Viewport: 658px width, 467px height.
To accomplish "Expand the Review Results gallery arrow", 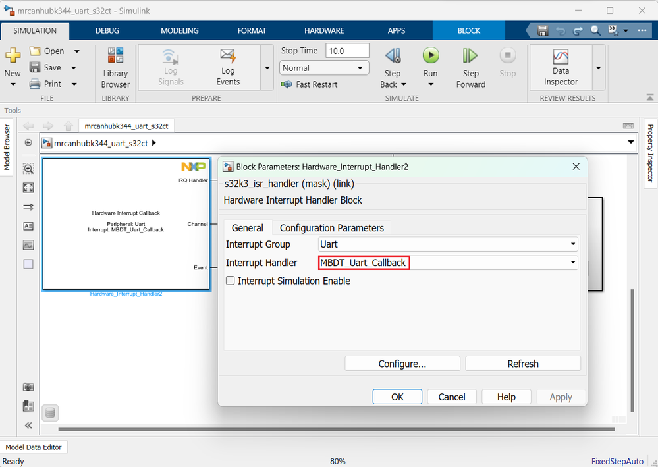I will pyautogui.click(x=599, y=68).
